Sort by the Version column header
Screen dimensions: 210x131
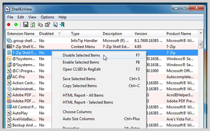[x=148, y=34]
